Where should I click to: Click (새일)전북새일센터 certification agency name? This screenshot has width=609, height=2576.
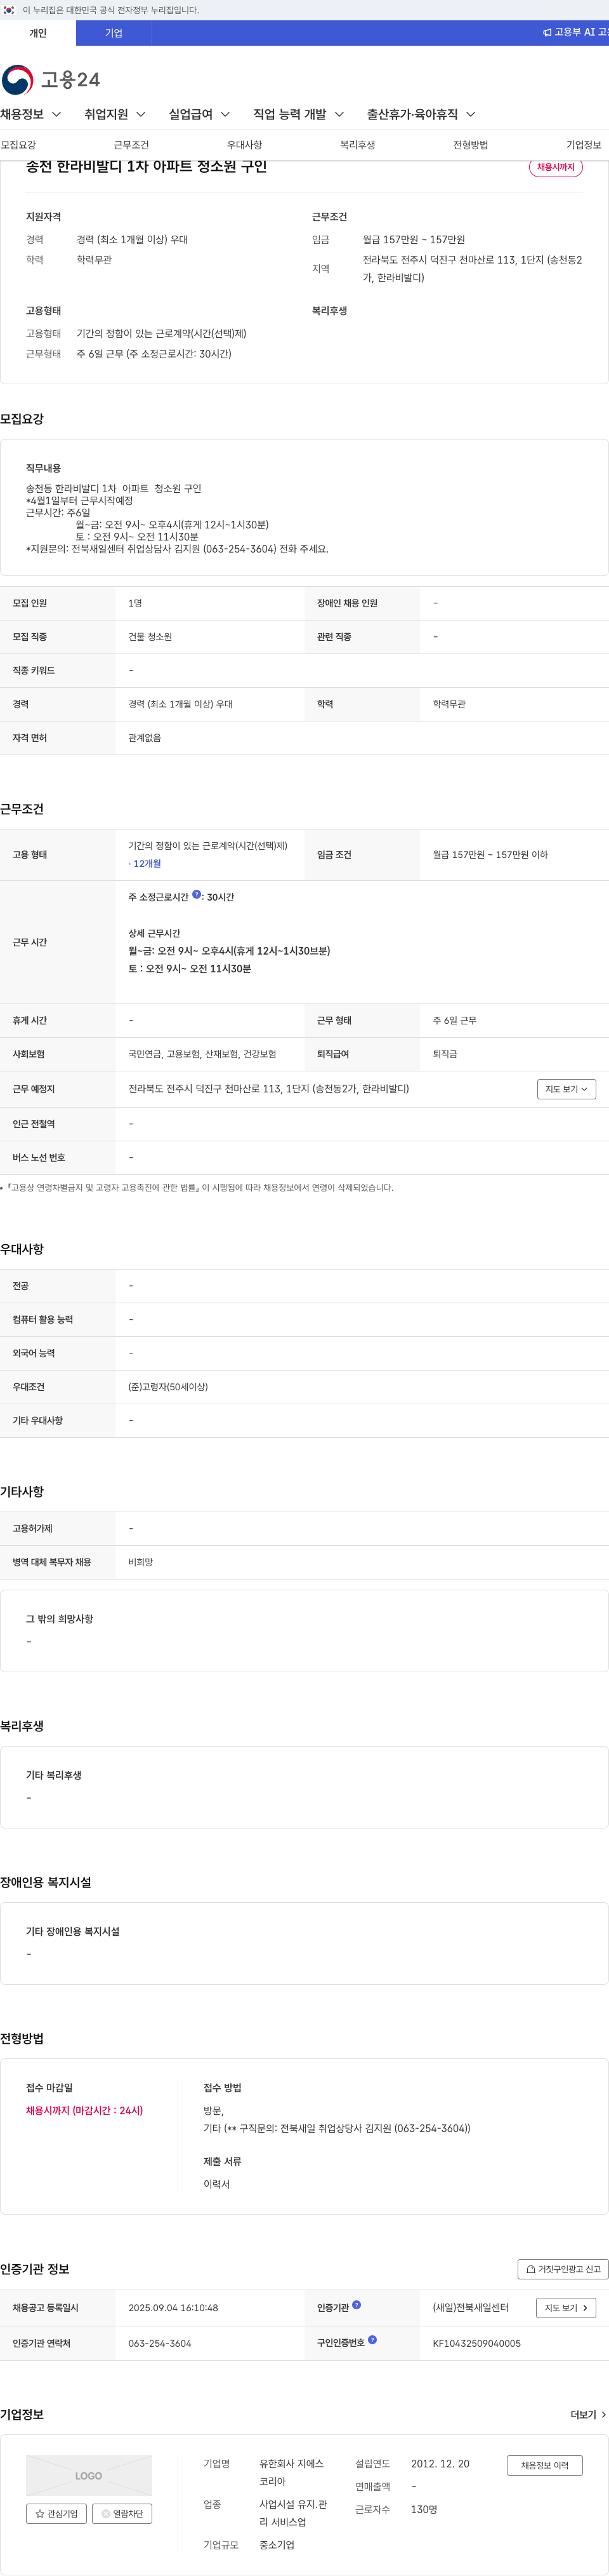click(470, 2308)
